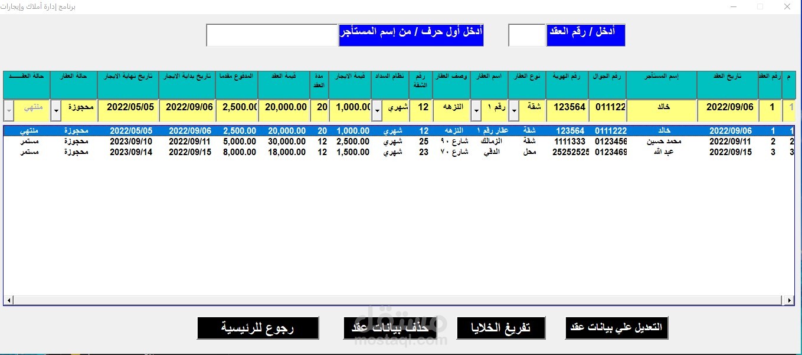Click the 2023/09/14 end date cell
This screenshot has width=802, height=355.
[x=131, y=152]
